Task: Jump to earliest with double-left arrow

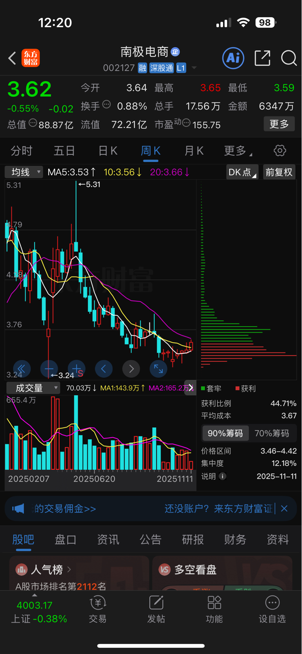Action: (x=22, y=369)
